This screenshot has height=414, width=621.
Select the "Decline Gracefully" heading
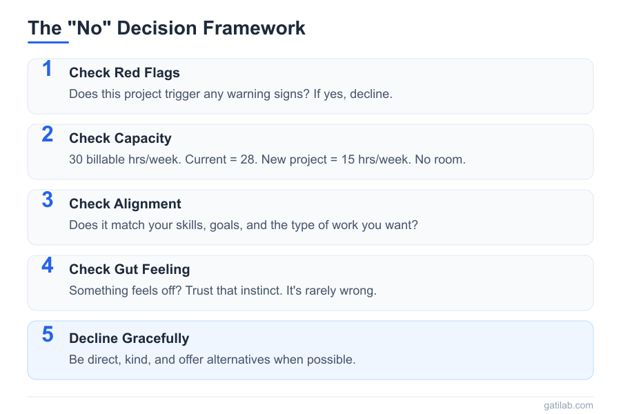pyautogui.click(x=129, y=339)
